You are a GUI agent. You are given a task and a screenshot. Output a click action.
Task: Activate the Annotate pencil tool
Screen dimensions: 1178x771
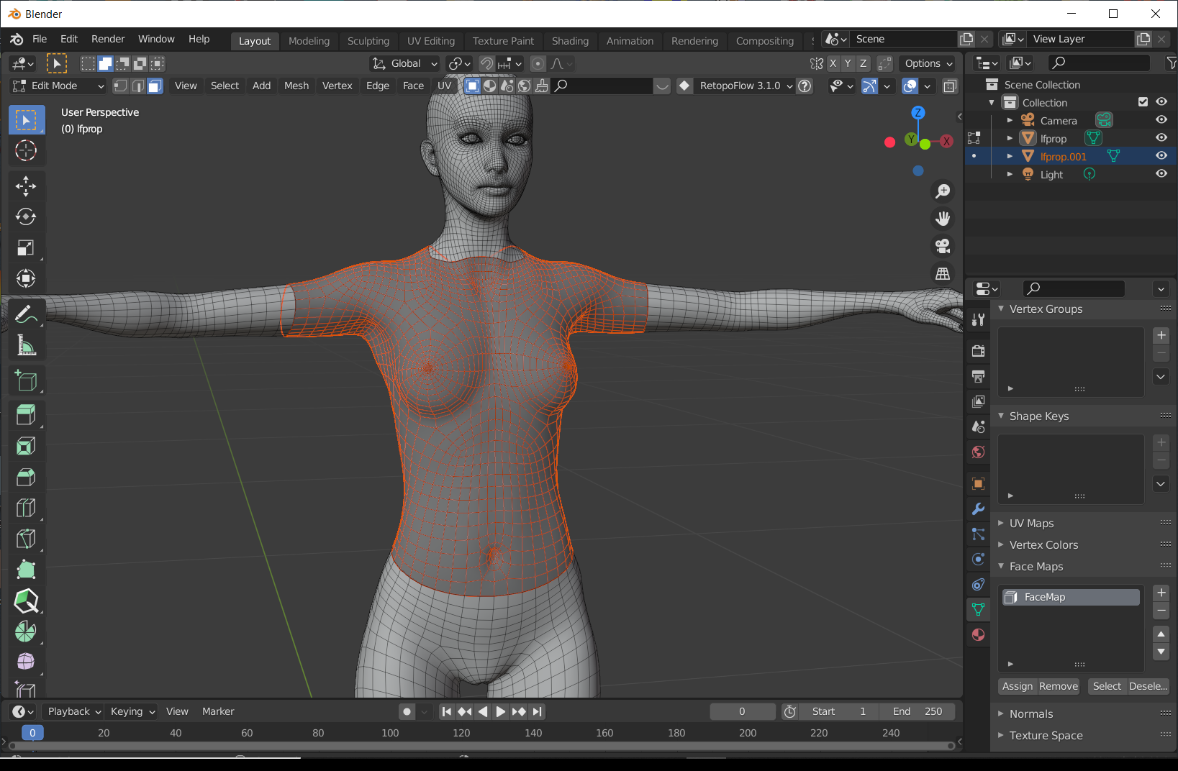[26, 314]
